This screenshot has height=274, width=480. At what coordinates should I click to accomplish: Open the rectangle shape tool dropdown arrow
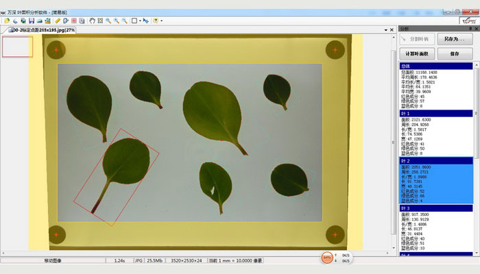click(140, 21)
